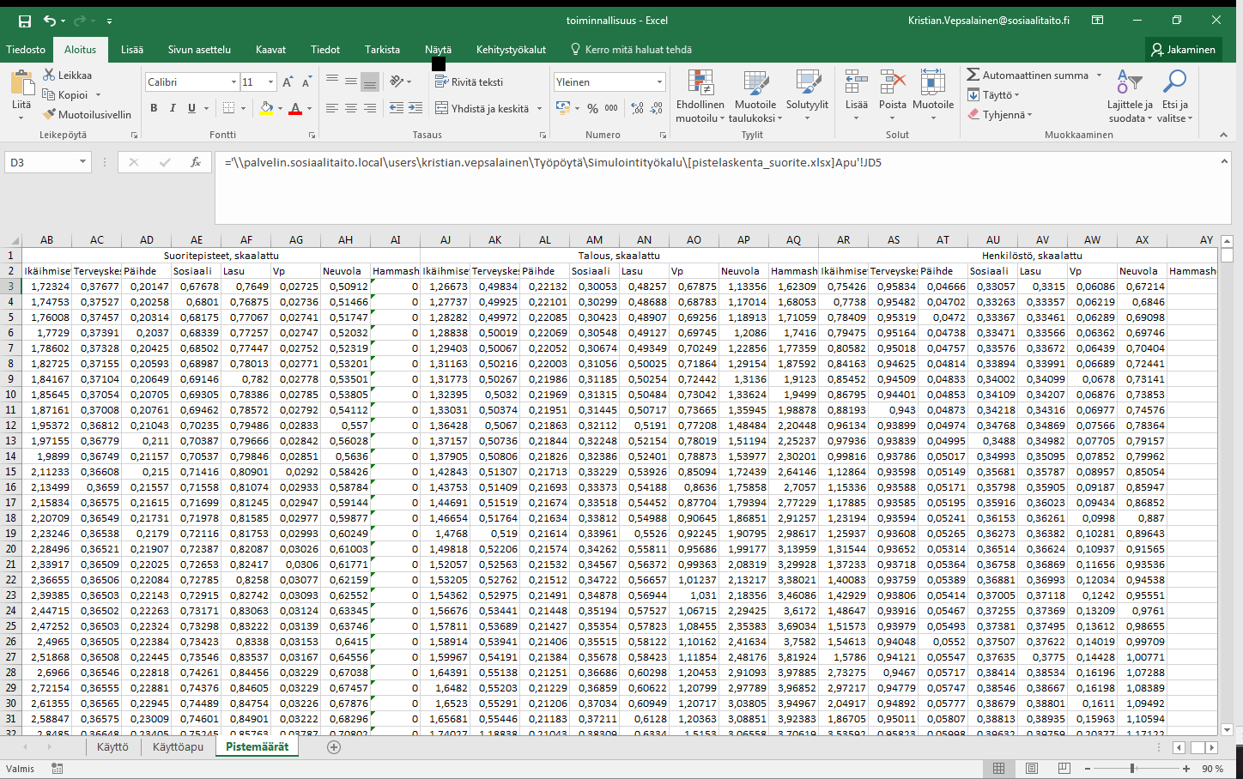Viewport: 1243px width, 779px height.
Task: Decrease font size with small A icon
Action: pyautogui.click(x=306, y=82)
